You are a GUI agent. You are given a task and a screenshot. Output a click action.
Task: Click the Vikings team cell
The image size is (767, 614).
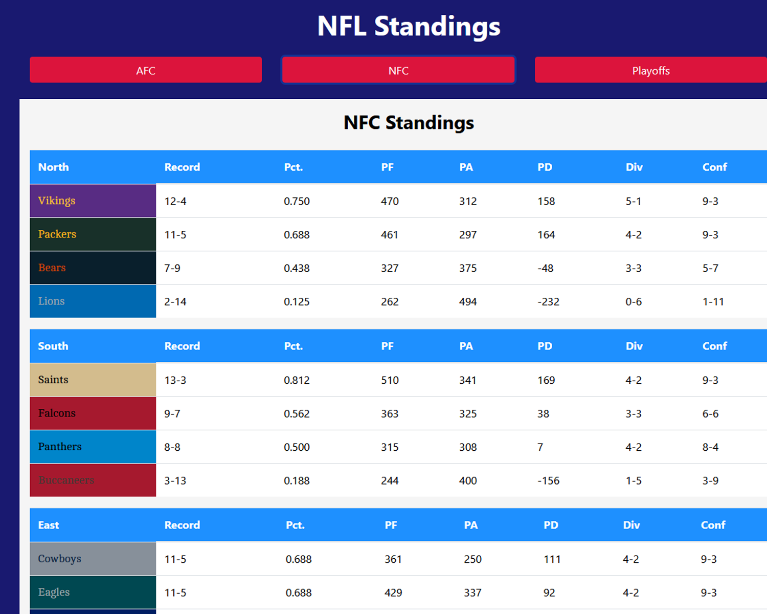click(93, 201)
